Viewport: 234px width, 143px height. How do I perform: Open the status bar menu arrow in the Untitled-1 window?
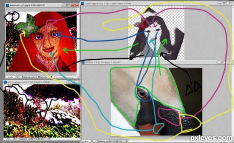coord(127,141)
